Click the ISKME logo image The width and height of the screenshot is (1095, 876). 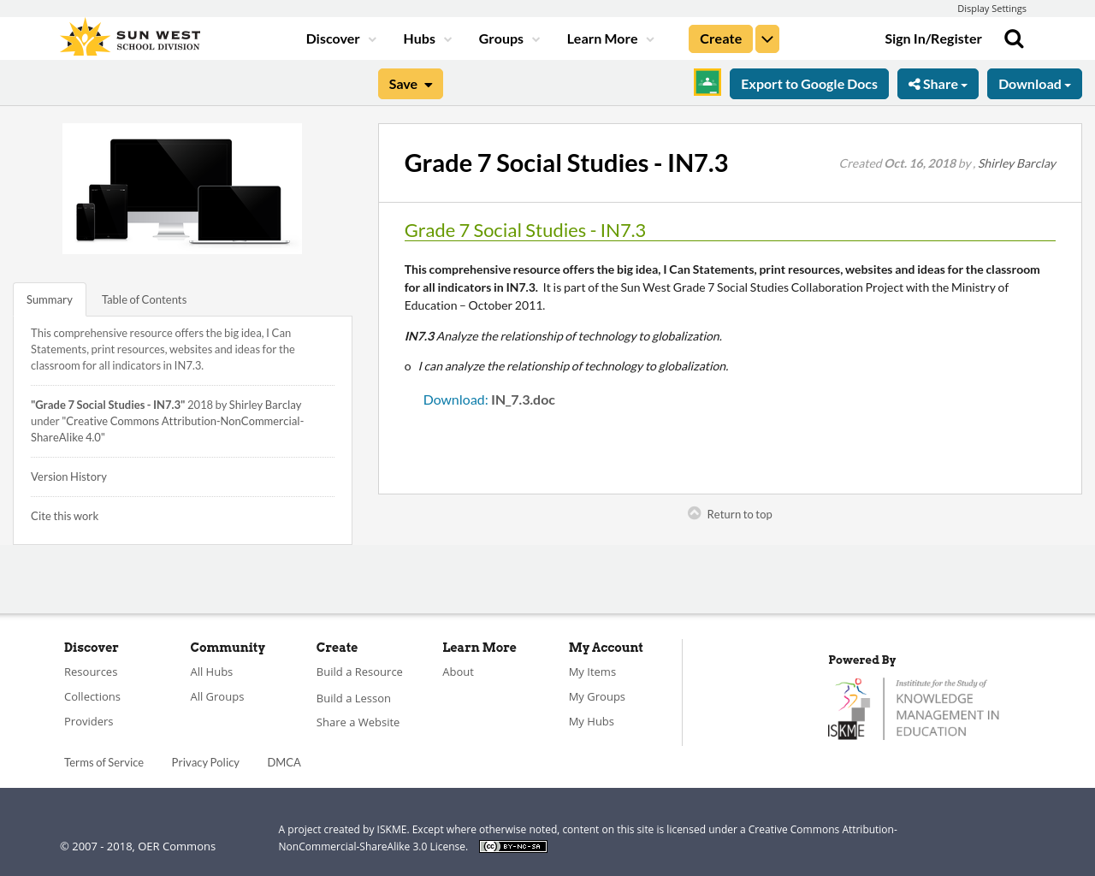tap(913, 707)
